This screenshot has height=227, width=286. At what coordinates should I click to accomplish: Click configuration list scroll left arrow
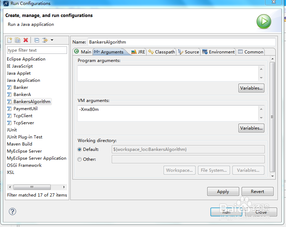coord(10,187)
